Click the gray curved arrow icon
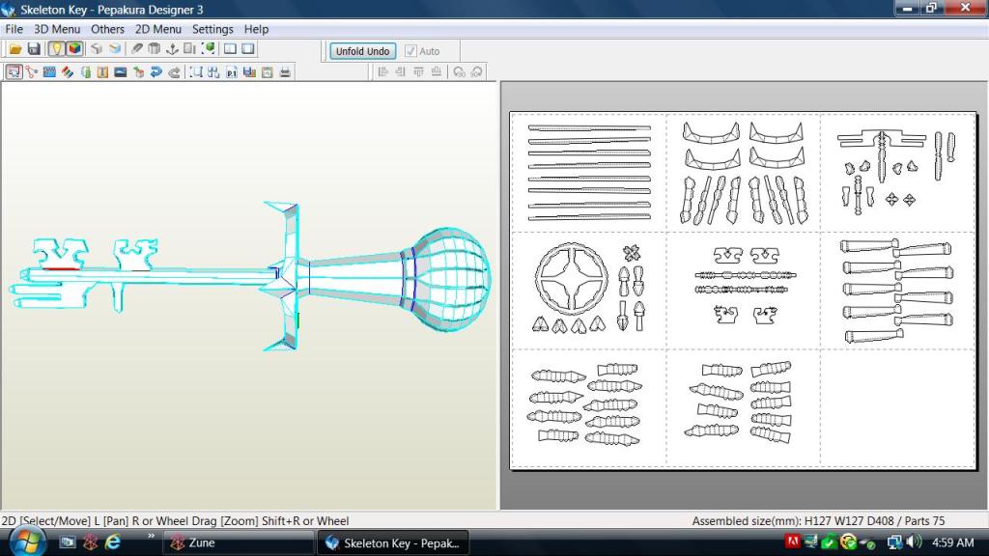Screen dimensions: 989x556 174,71
